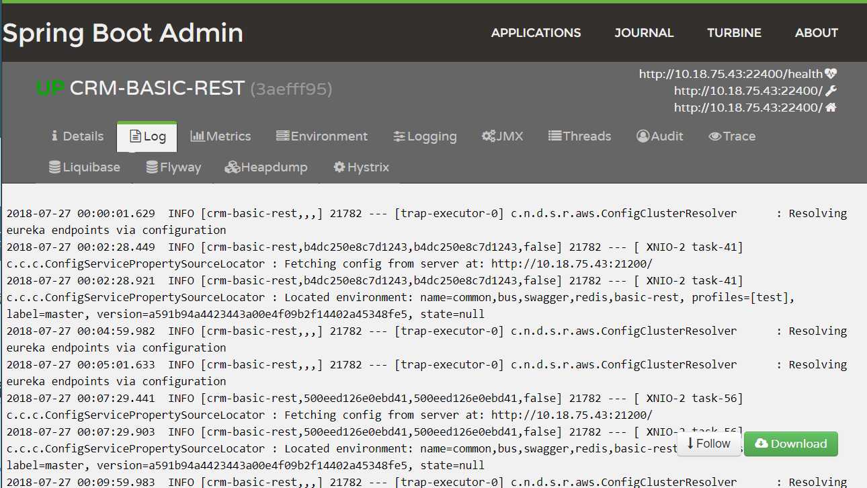Download the log file
Image resolution: width=867 pixels, height=488 pixels.
pos(791,444)
